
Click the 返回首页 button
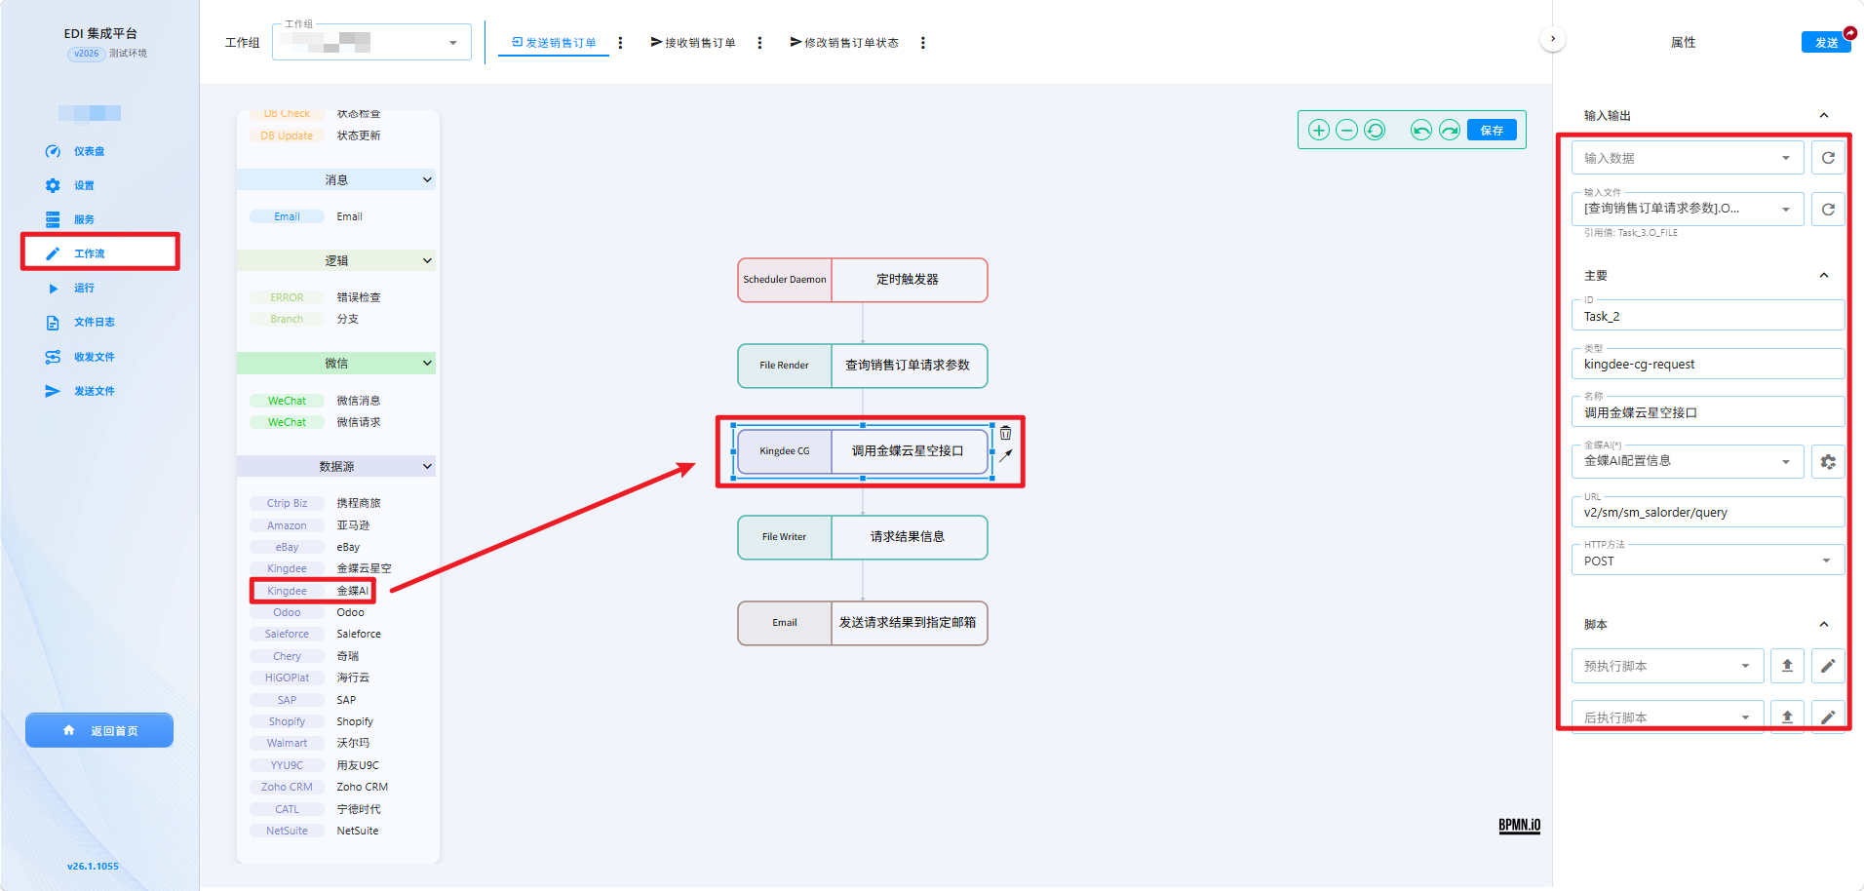click(99, 730)
